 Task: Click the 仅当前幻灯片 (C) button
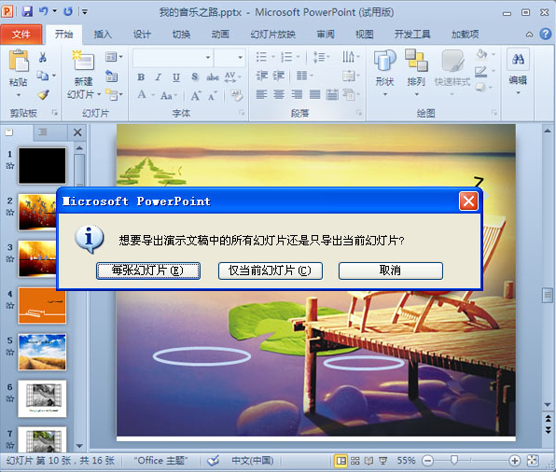[271, 271]
